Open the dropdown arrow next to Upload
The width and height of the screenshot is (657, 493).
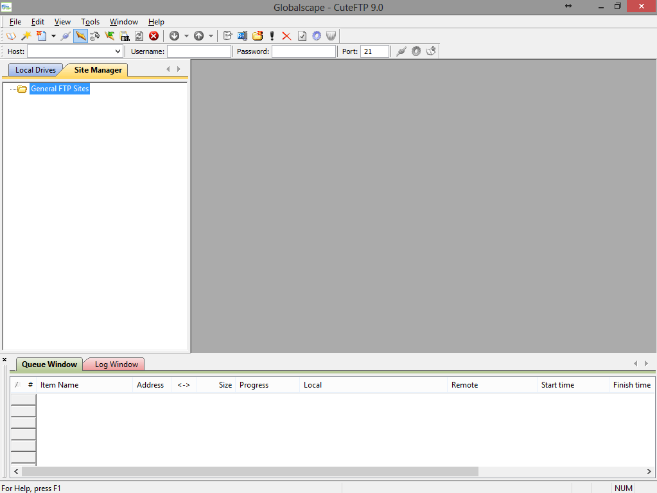point(211,36)
